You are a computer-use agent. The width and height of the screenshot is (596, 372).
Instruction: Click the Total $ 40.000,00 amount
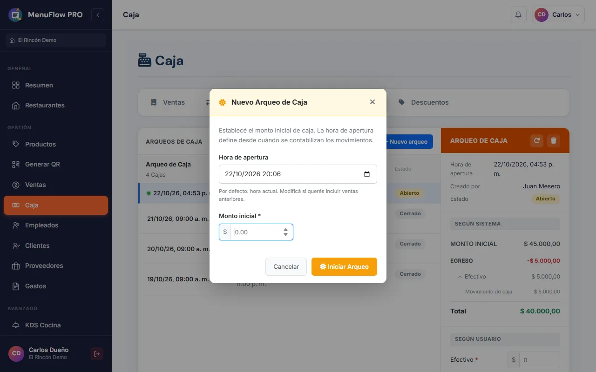(x=540, y=311)
